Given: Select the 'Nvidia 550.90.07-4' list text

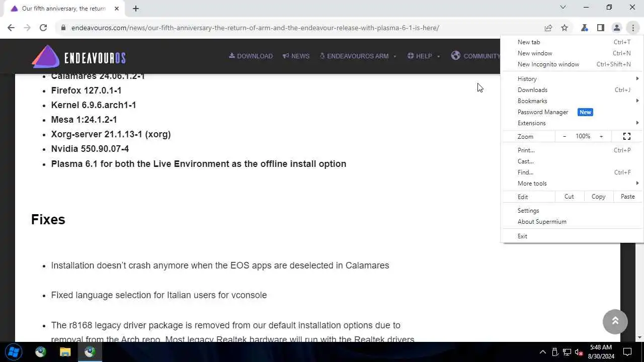Looking at the screenshot, I should 90,149.
